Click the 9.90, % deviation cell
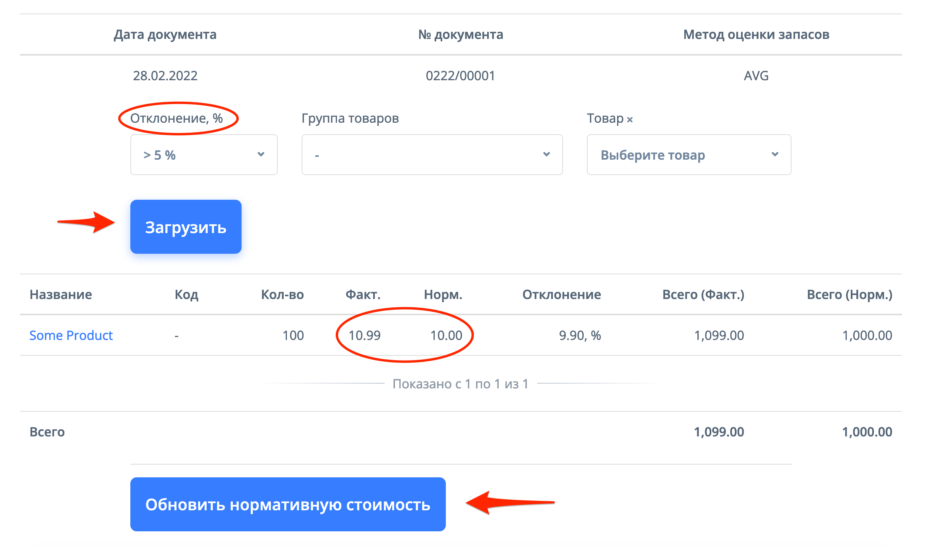Image resolution: width=933 pixels, height=548 pixels. [579, 336]
